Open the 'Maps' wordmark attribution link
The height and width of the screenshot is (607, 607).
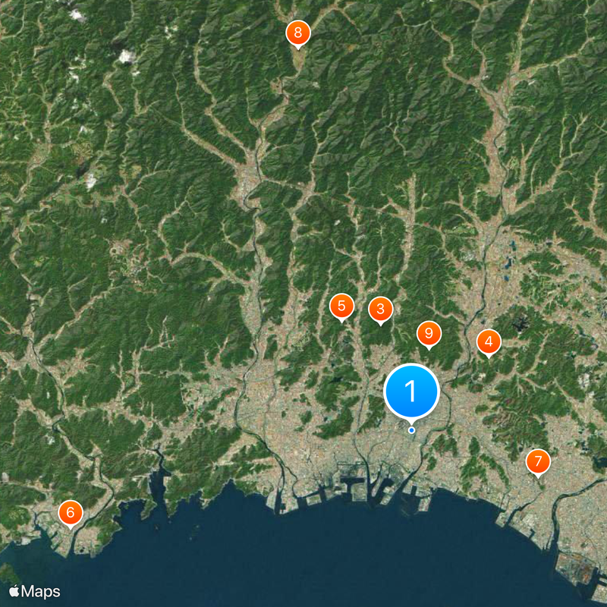41,592
